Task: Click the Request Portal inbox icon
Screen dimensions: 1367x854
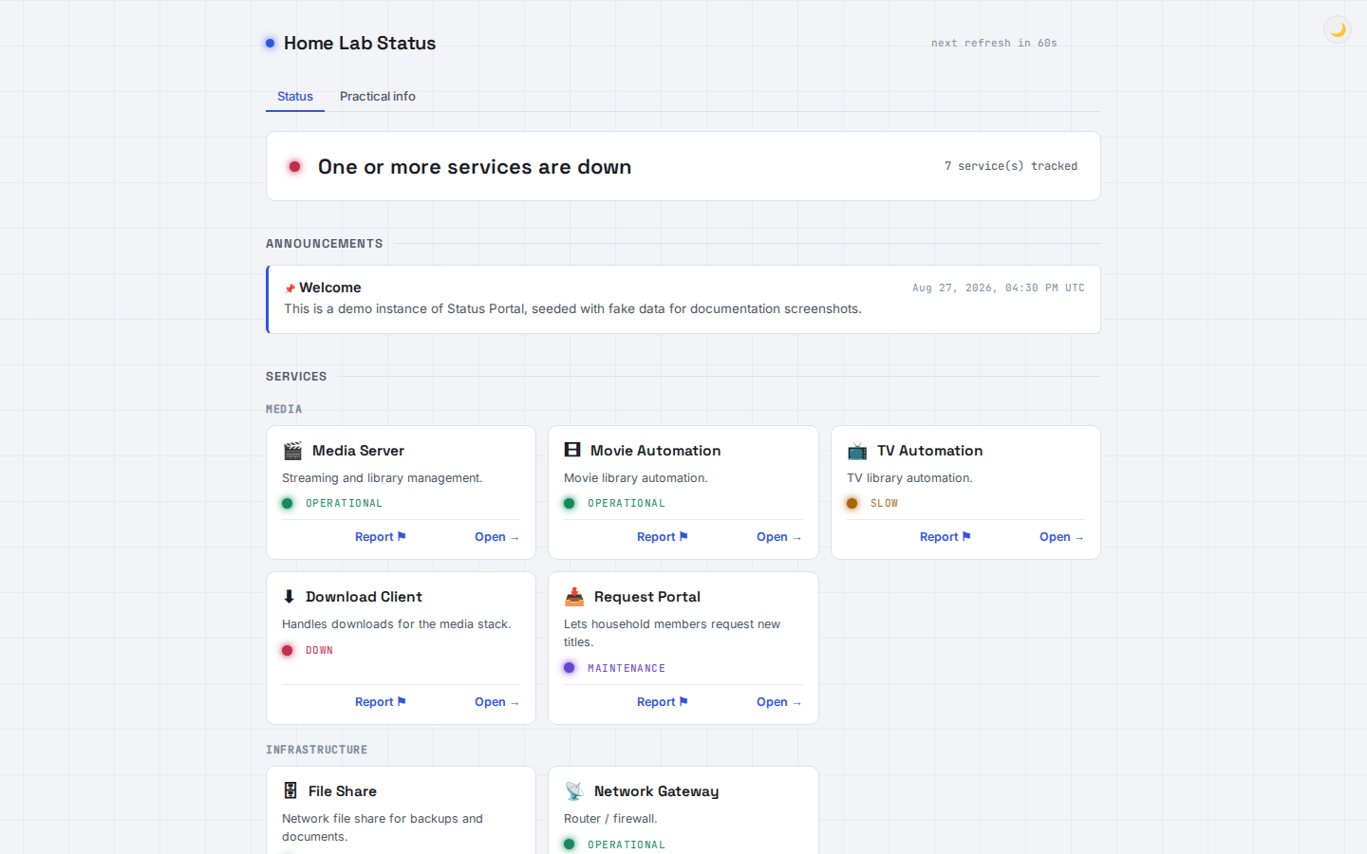Action: tap(574, 597)
